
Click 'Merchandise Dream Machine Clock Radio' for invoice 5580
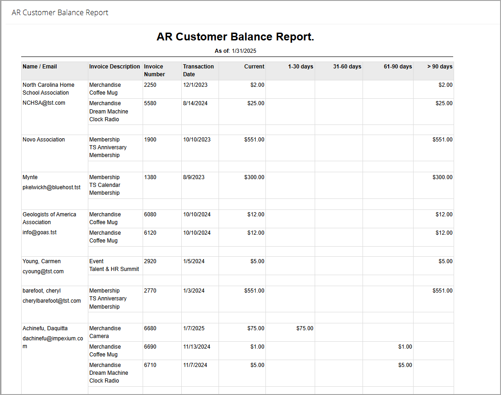pos(109,111)
